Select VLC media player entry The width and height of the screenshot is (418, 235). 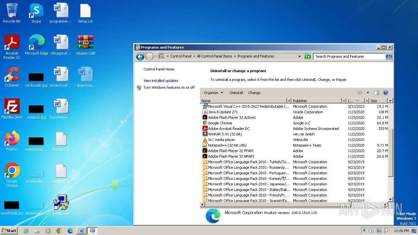(x=294, y=140)
